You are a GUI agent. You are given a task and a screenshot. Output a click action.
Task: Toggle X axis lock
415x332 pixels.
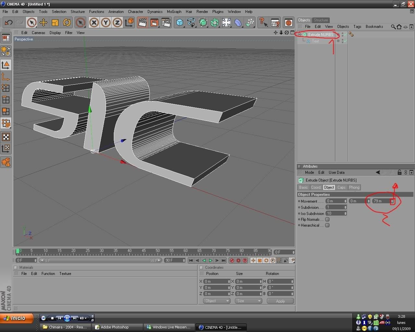(x=94, y=22)
